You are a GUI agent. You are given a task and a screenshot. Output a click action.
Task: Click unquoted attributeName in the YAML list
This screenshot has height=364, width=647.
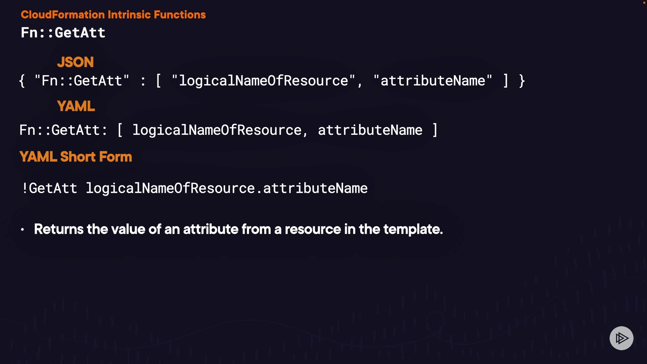tap(370, 130)
